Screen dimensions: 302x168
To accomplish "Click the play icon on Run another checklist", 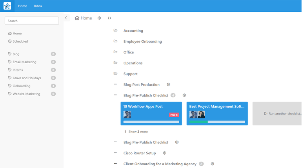I will (266, 114).
